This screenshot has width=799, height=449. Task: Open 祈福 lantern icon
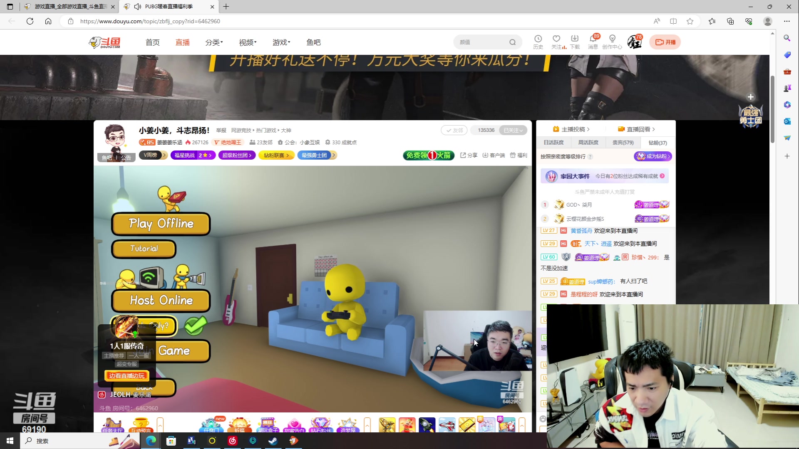pyautogui.click(x=239, y=425)
